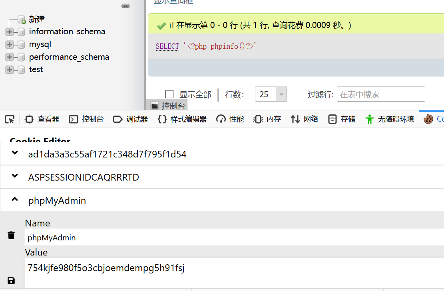Switch to the 网络 network tab

click(x=305, y=119)
